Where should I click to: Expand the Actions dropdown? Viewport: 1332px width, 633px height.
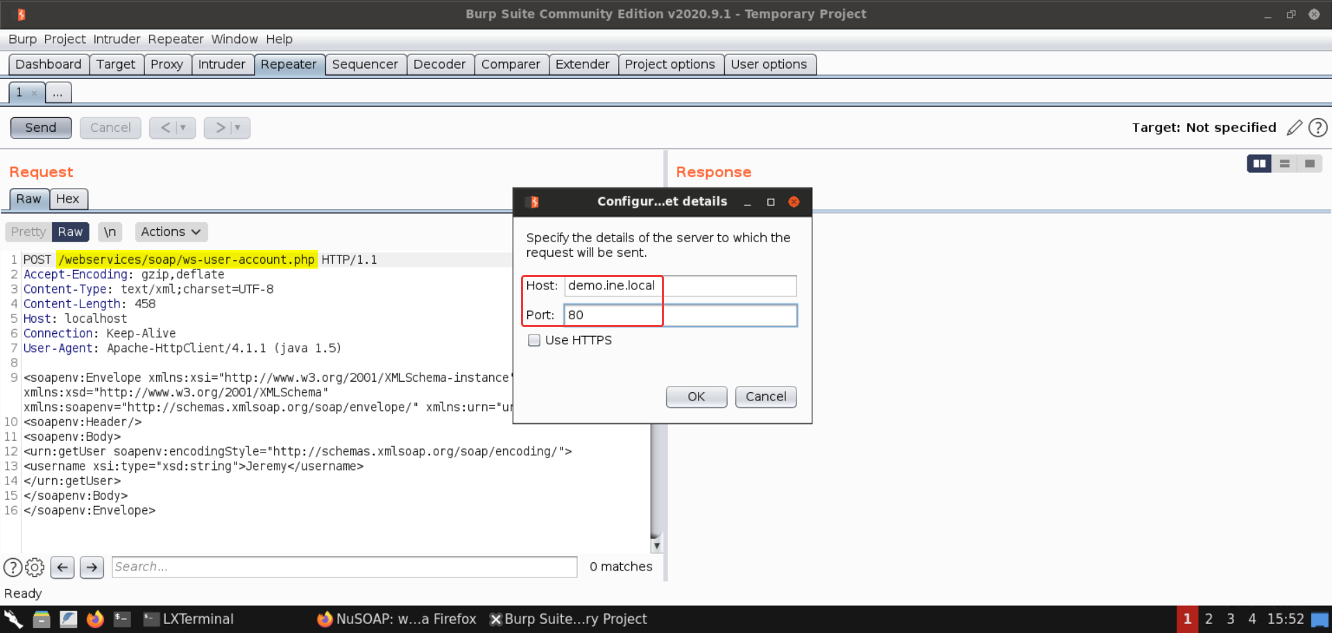point(171,232)
